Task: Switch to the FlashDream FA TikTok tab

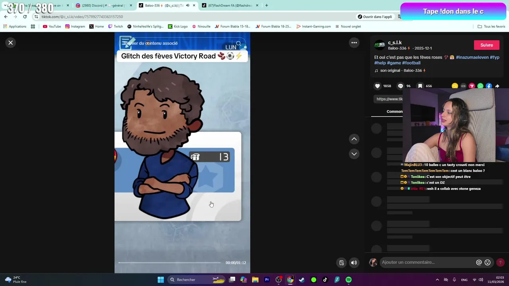Action: click(x=229, y=6)
